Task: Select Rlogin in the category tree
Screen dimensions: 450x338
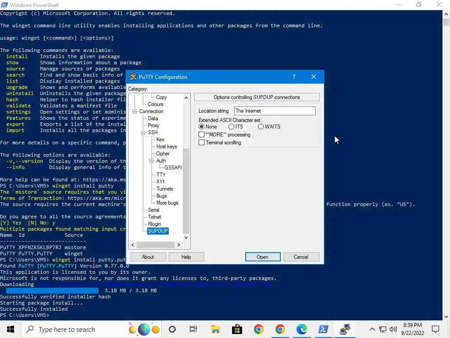Action: 154,224
